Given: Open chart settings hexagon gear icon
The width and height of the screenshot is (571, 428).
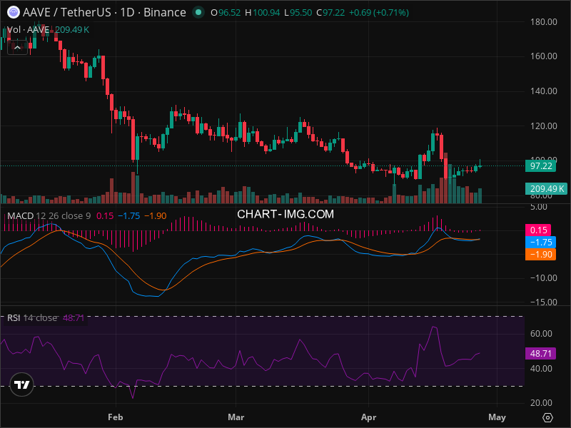Looking at the screenshot, I should coord(547,417).
